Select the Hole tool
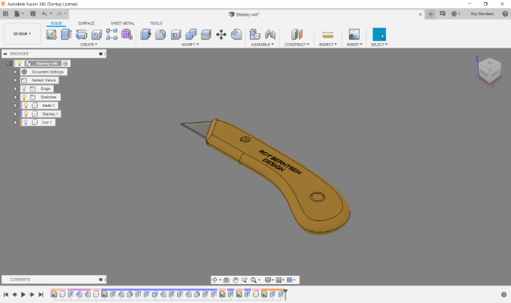 tap(96, 34)
